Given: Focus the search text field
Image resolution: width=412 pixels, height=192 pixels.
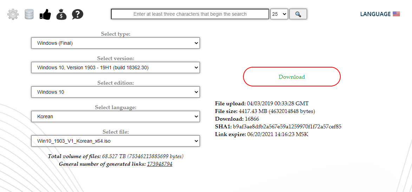Looking at the screenshot, I should click(x=190, y=14).
